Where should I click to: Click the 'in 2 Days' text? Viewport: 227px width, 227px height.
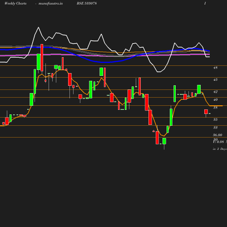(220, 149)
